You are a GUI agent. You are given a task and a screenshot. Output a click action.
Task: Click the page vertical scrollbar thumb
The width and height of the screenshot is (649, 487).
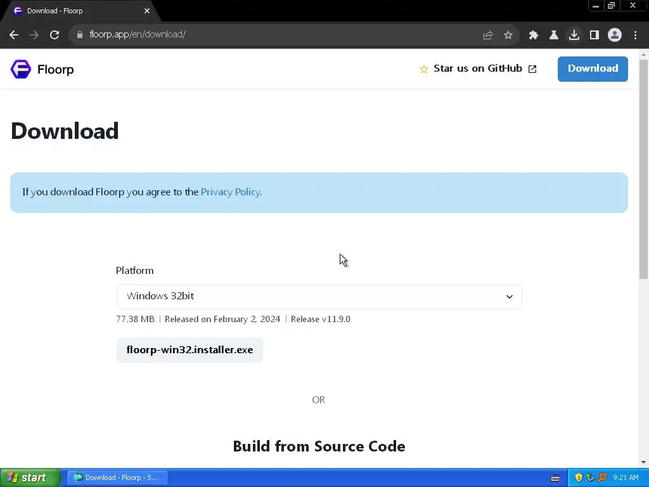click(644, 169)
